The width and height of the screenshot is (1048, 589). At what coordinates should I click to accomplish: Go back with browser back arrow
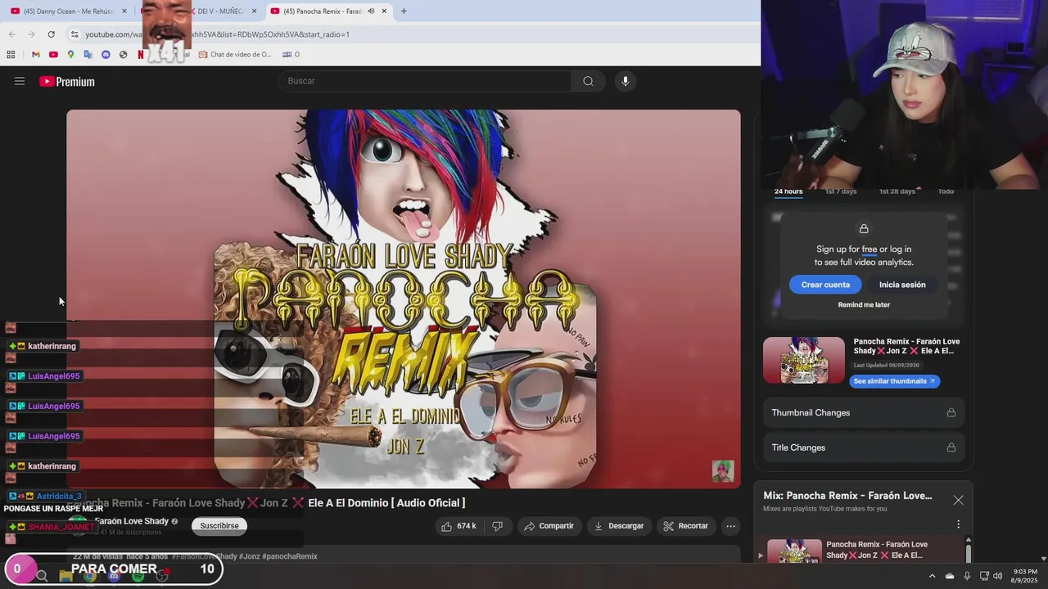point(11,34)
